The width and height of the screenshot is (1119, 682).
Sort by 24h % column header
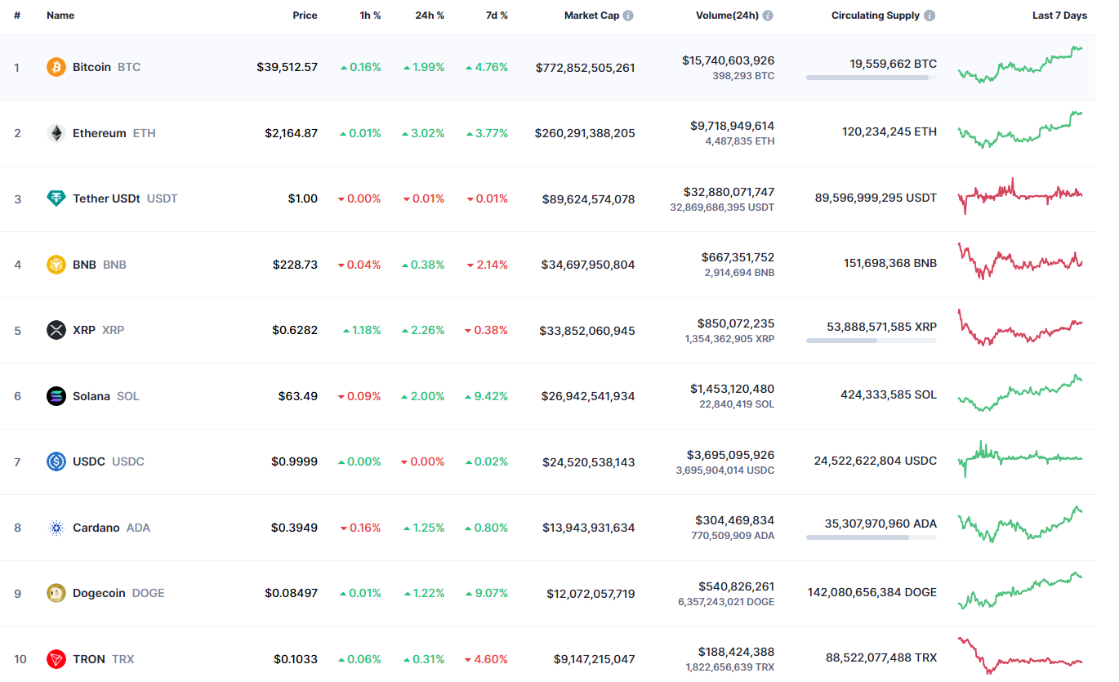[x=429, y=16]
